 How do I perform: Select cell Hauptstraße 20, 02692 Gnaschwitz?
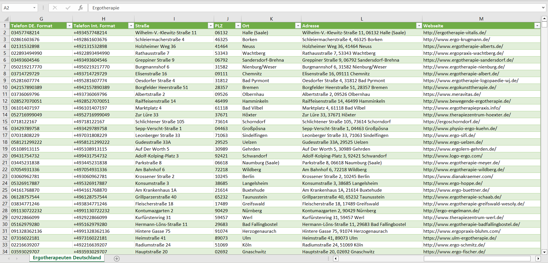point(362,252)
